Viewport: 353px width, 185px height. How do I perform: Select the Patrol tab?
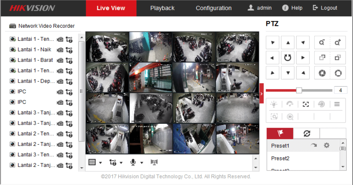point(307,133)
